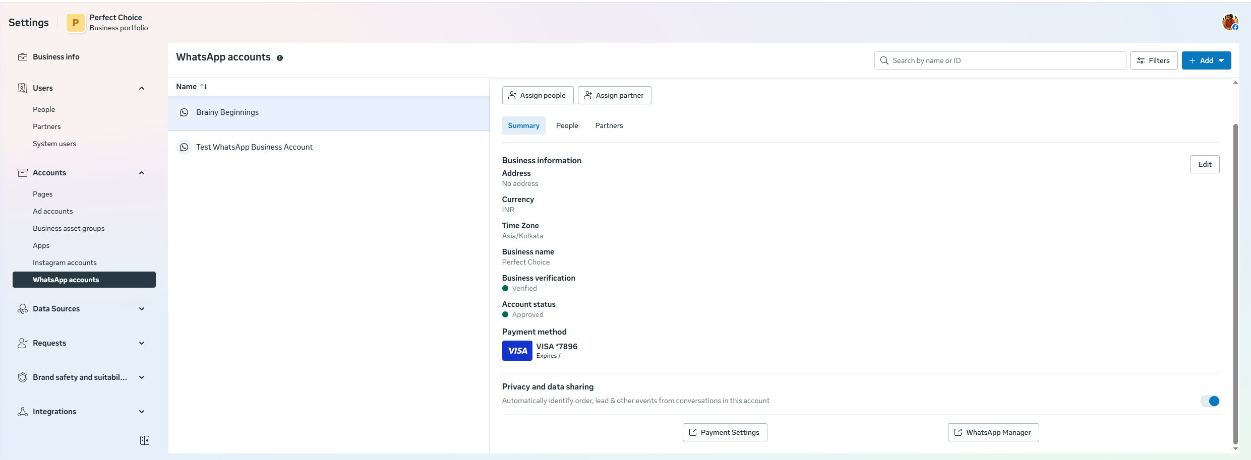Viewport: 1251px width, 460px height.
Task: Open System users in sidebar
Action: 54,144
